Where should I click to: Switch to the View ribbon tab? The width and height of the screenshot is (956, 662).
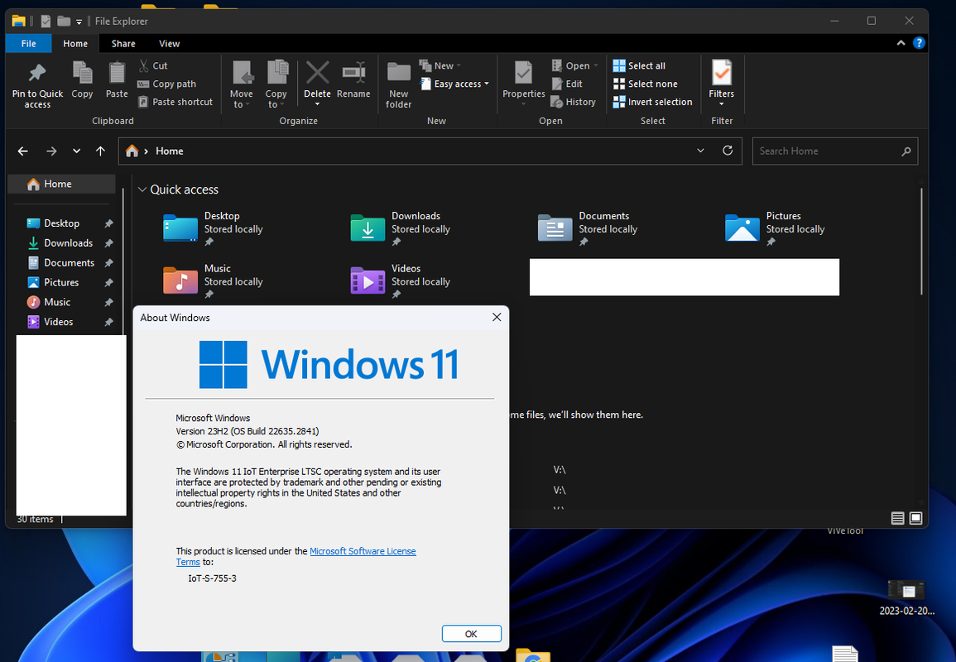click(x=169, y=43)
